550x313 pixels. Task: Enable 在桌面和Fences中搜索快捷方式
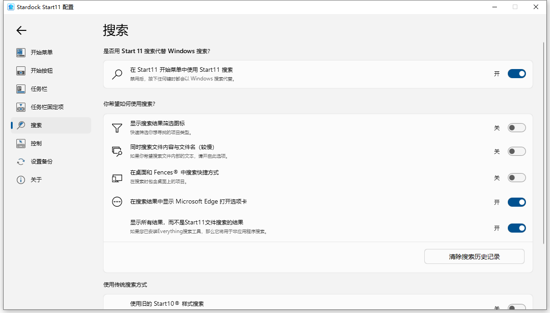(x=516, y=178)
